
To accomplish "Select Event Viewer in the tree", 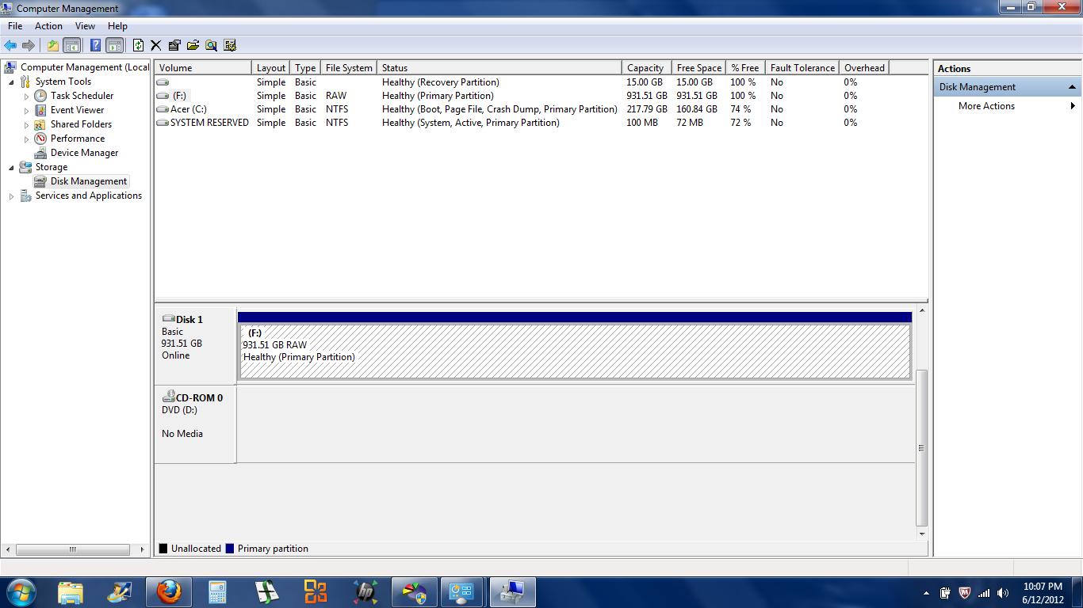I will [77, 110].
